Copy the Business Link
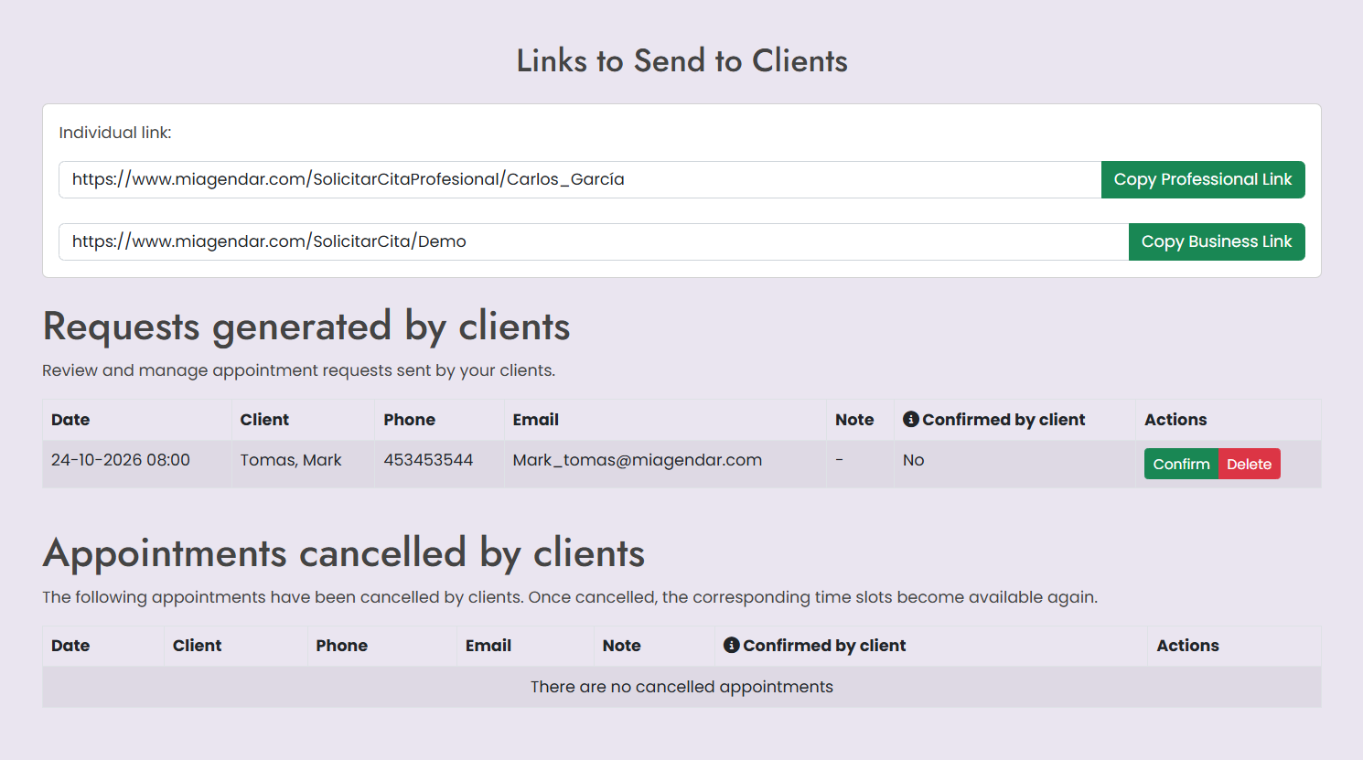 pyautogui.click(x=1217, y=241)
